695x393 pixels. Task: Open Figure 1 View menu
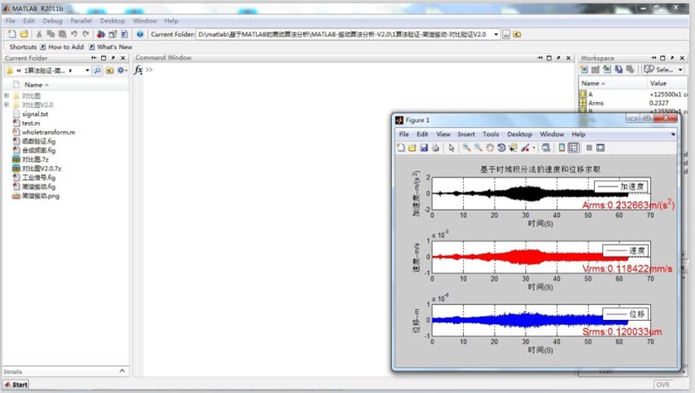point(443,134)
